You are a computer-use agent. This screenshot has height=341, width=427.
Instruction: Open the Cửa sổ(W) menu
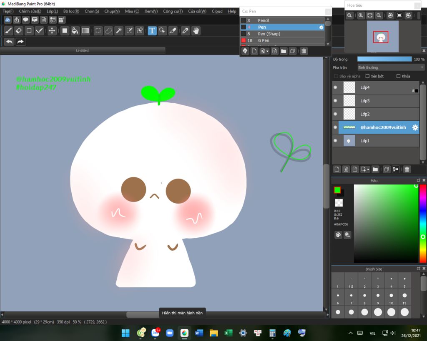197,11
